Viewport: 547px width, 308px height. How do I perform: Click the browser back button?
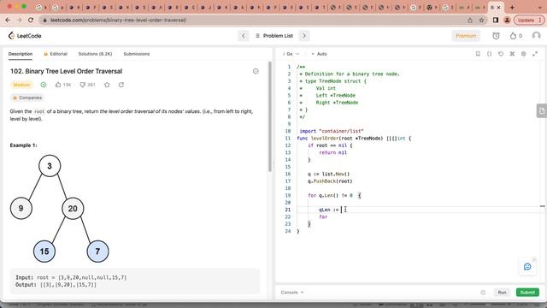[x=8, y=20]
